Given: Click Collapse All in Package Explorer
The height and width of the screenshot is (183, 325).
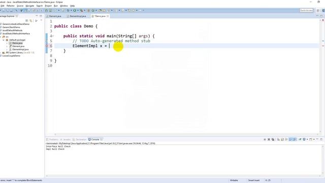Looking at the screenshot, I should coord(27,20).
